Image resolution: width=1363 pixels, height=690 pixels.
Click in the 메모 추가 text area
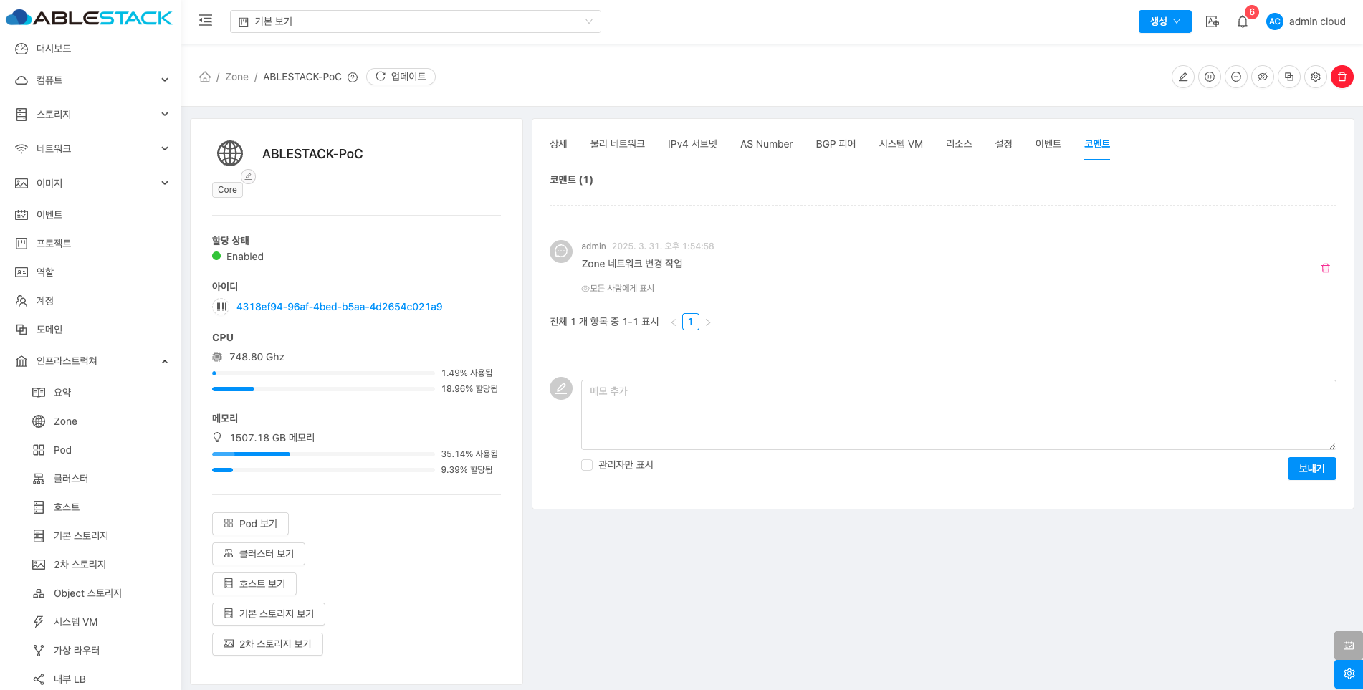(958, 415)
